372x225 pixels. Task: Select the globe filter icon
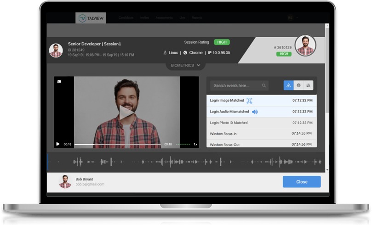(x=298, y=85)
